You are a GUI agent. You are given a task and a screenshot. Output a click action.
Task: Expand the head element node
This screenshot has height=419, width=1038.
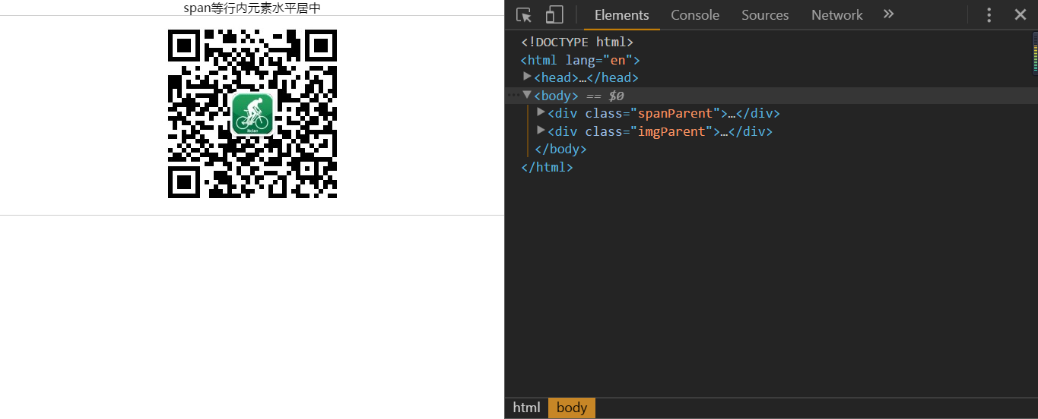[x=528, y=77]
